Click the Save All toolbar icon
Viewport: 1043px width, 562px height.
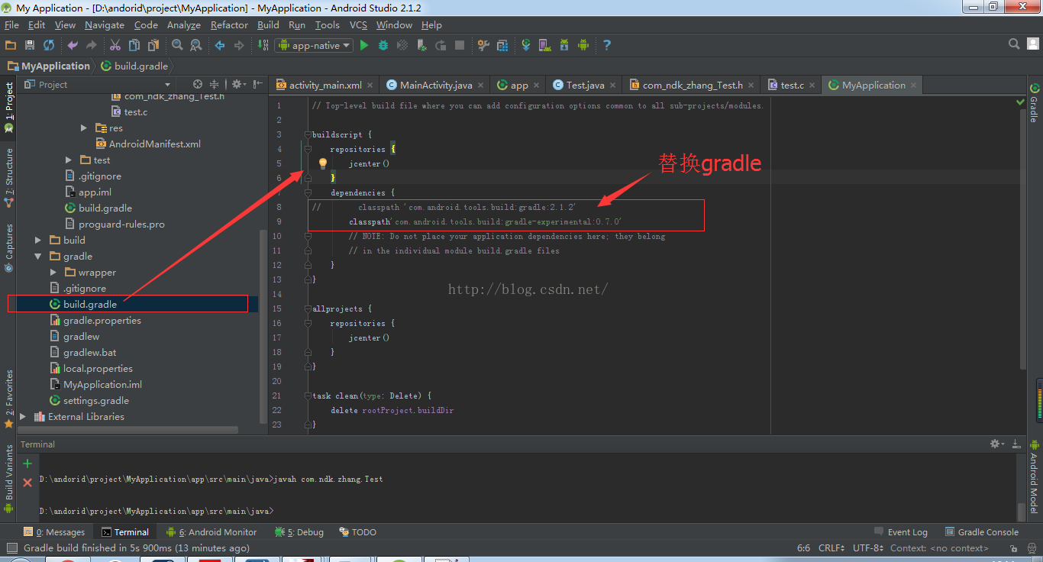tap(30, 46)
